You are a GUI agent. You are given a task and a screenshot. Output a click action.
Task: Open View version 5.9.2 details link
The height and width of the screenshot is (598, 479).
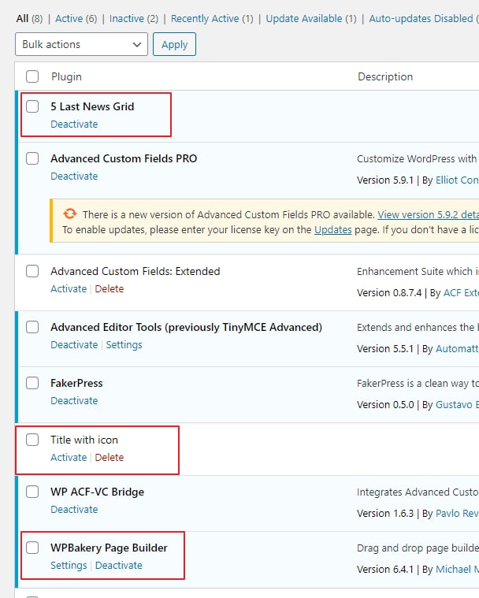tap(429, 214)
